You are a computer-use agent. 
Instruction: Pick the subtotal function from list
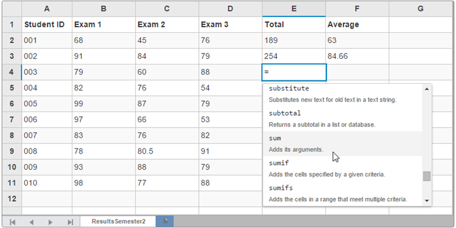[x=342, y=119]
